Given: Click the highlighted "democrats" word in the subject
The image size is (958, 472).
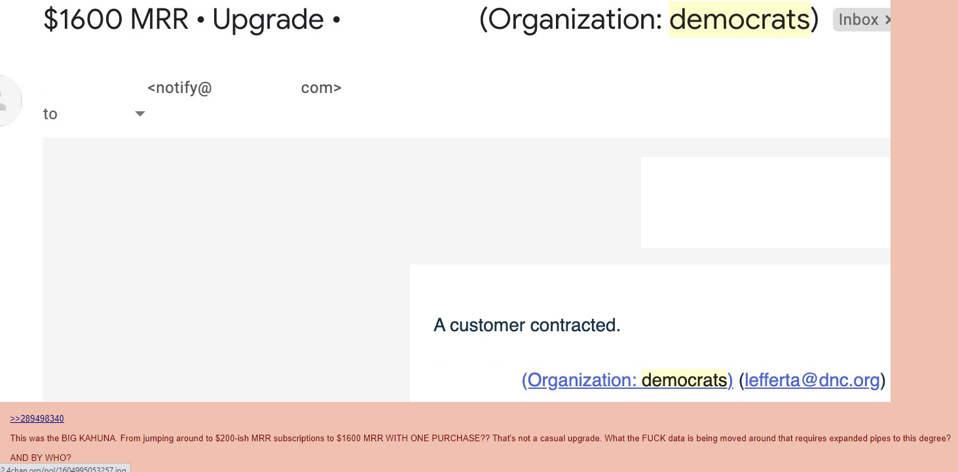Looking at the screenshot, I should tap(739, 20).
